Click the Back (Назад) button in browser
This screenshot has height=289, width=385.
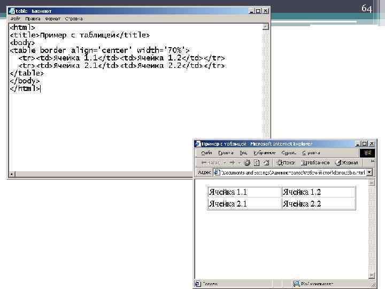tap(211, 163)
